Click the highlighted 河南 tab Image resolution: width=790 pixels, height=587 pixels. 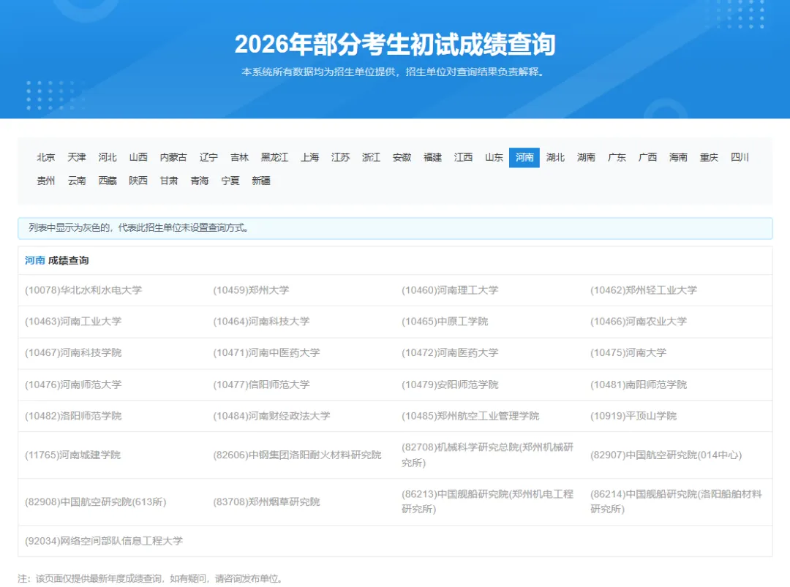click(x=524, y=158)
